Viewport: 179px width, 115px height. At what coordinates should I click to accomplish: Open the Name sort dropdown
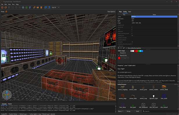coord(121,111)
